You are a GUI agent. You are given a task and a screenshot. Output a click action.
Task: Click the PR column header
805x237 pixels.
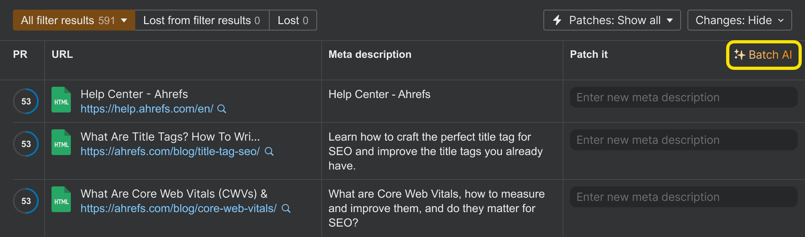20,54
